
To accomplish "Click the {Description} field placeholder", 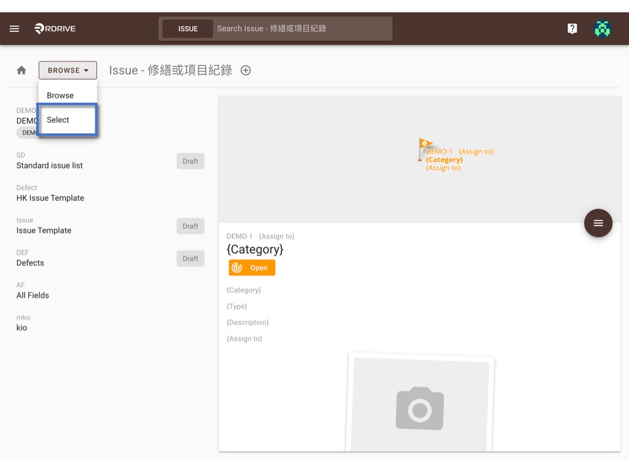I will click(248, 322).
